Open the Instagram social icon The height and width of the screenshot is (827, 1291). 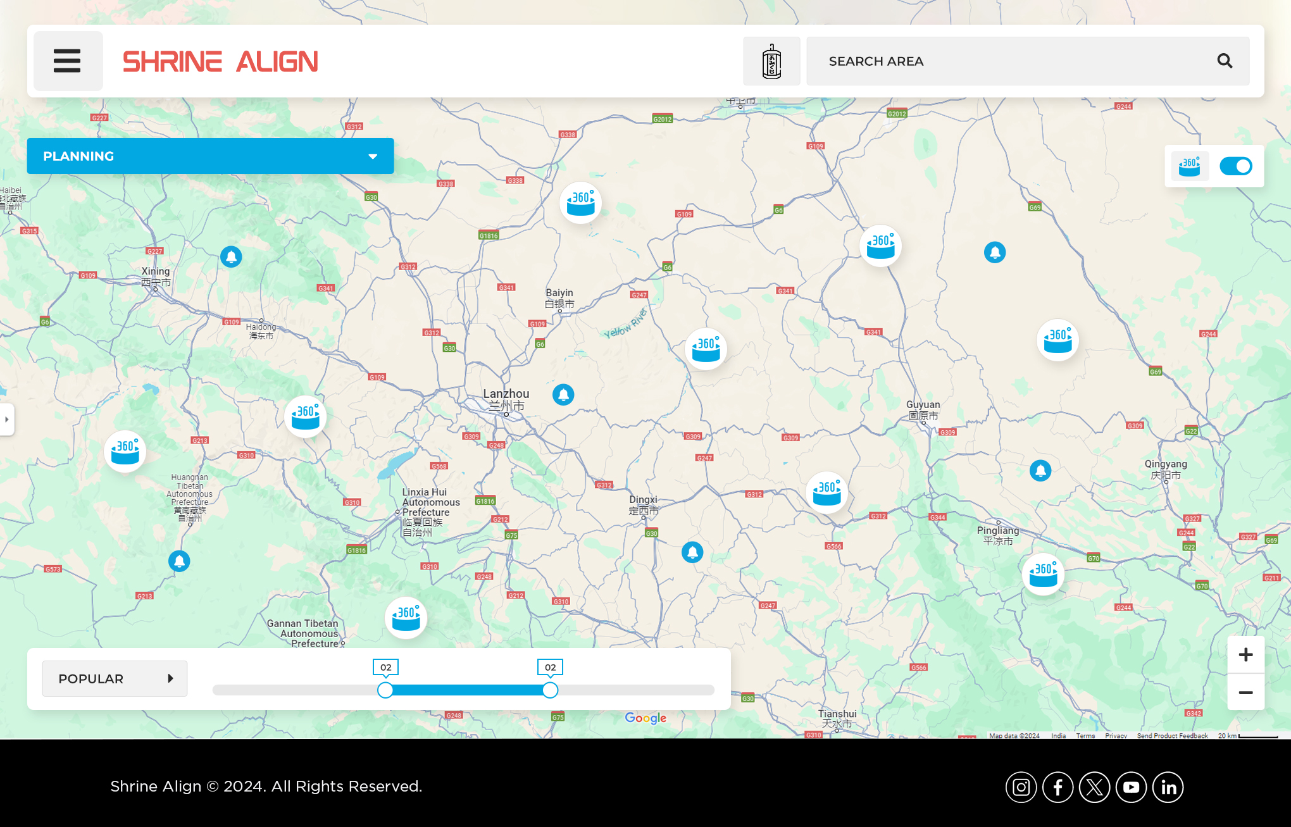point(1021,787)
